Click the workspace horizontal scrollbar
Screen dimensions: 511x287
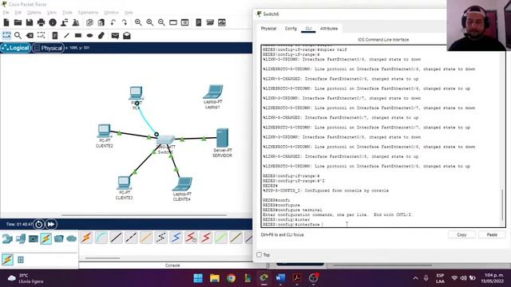point(144,215)
